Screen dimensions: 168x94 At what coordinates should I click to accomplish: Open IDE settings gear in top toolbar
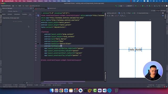pos(164,6)
